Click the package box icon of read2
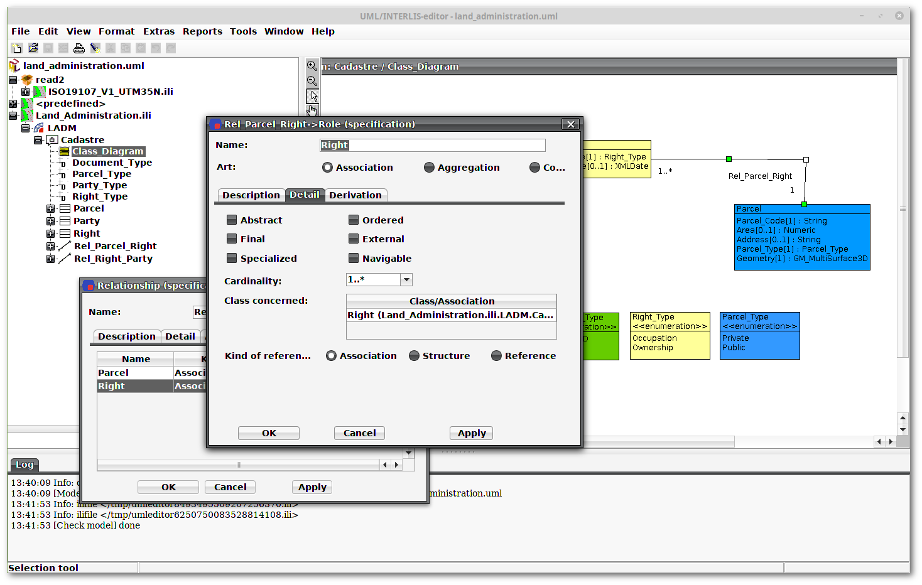 [x=27, y=80]
